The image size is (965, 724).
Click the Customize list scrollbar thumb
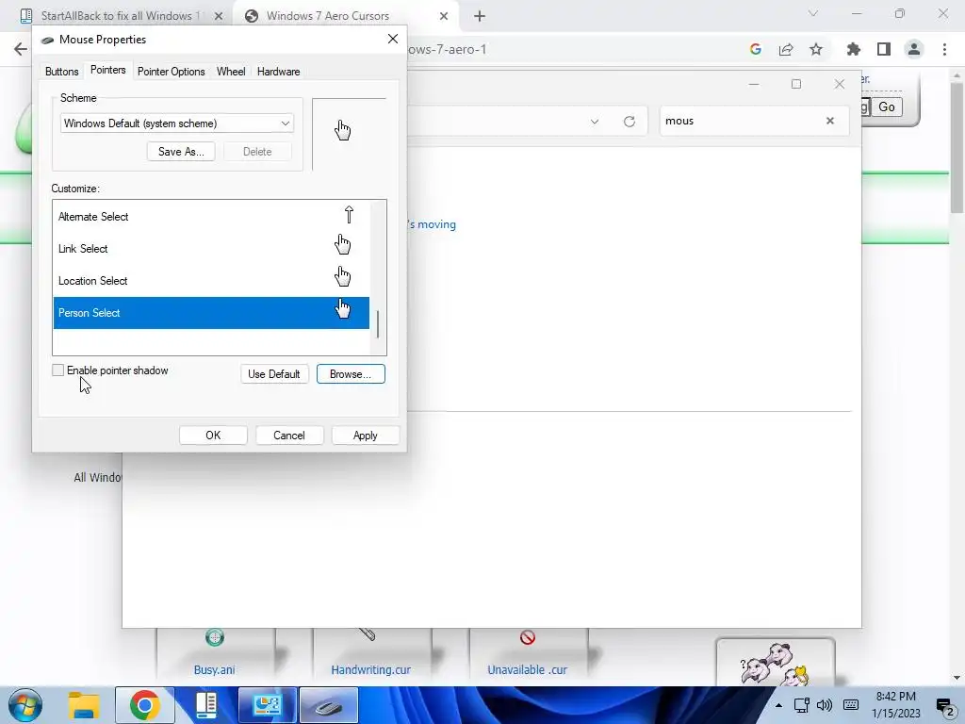point(378,324)
